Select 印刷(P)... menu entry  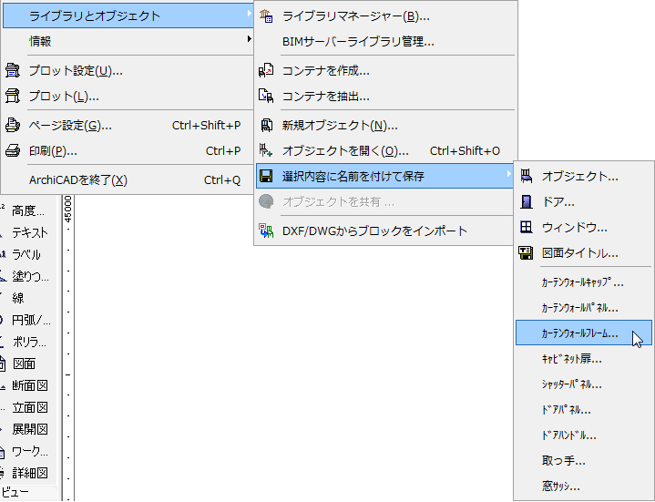(x=128, y=150)
